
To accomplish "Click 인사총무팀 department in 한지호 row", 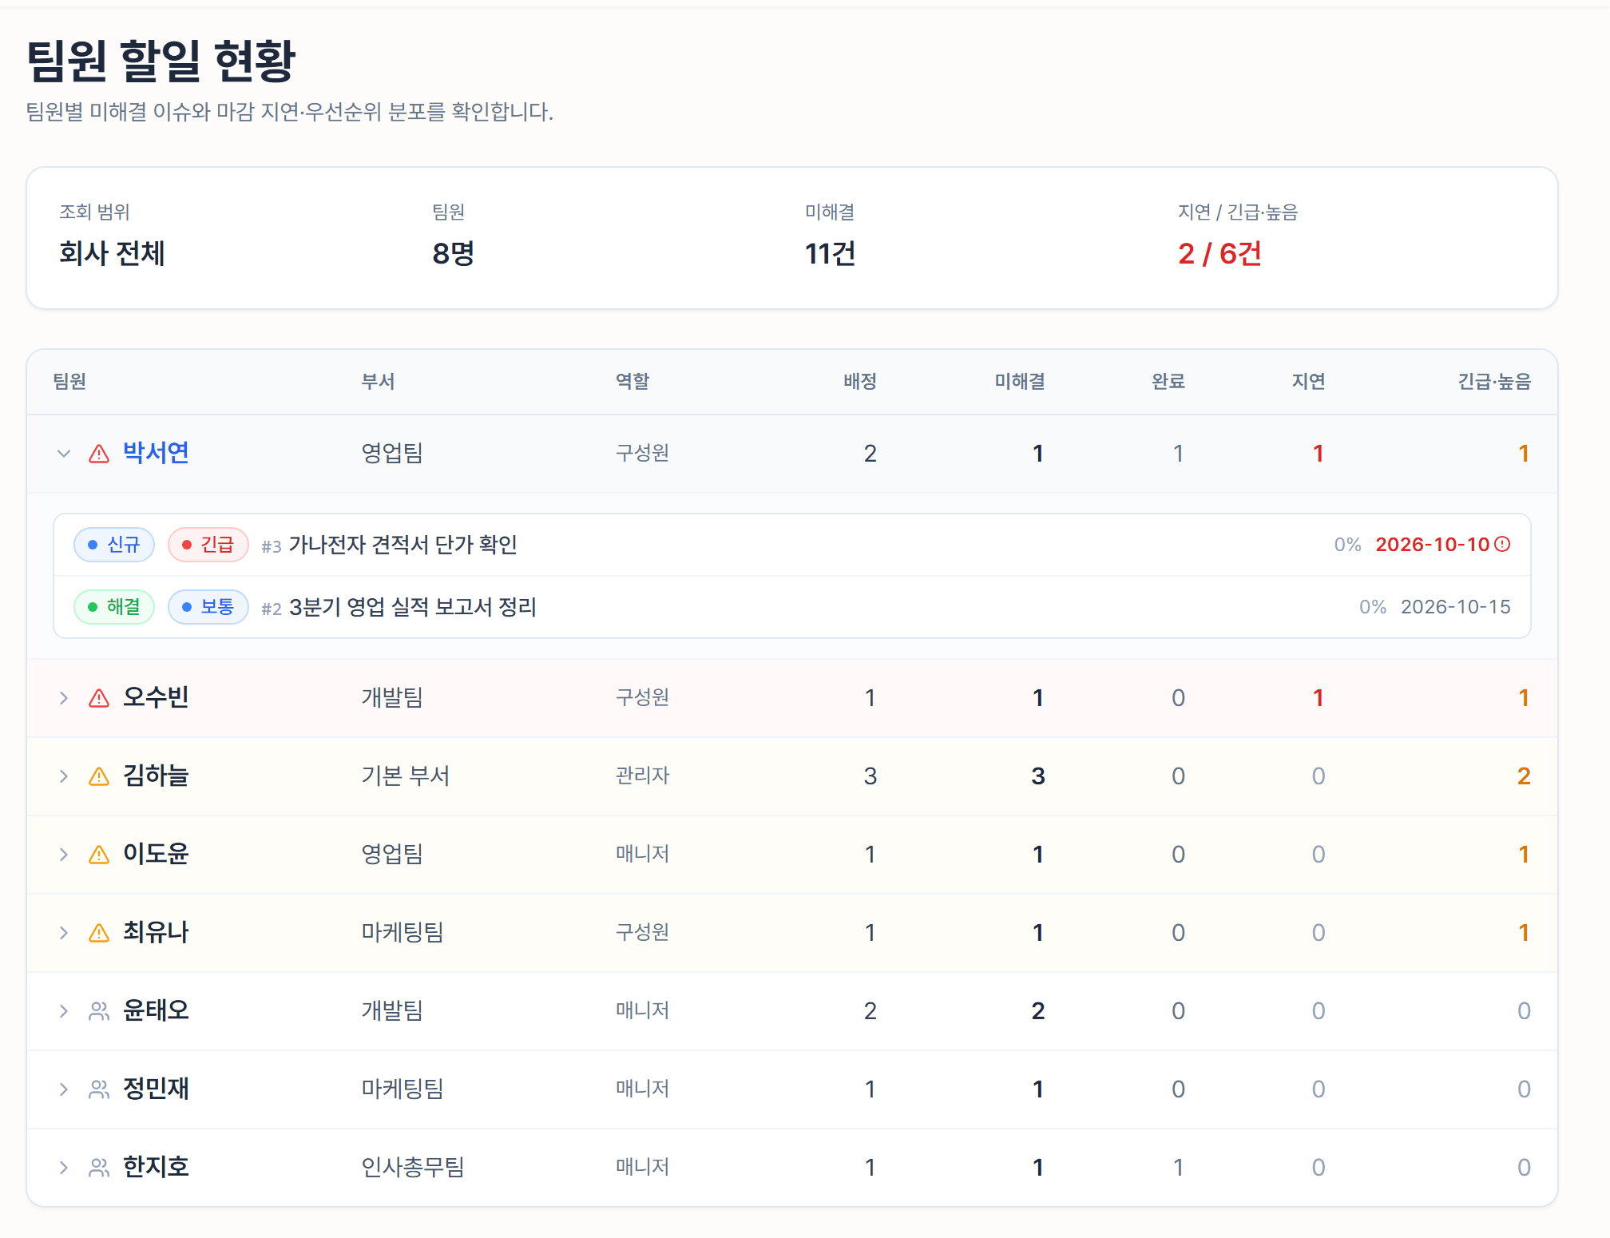I will point(413,1167).
